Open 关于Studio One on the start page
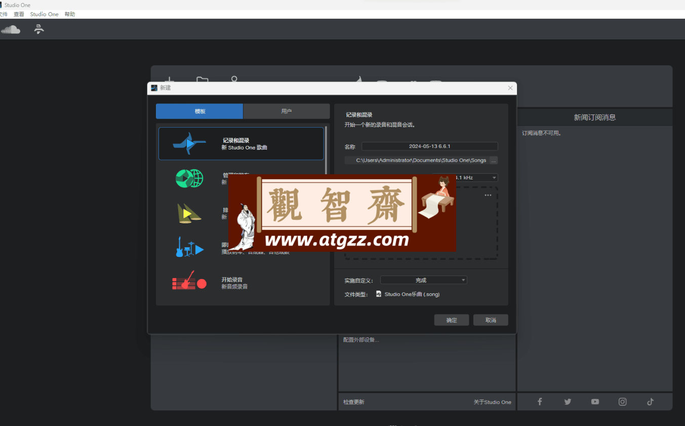 click(493, 402)
